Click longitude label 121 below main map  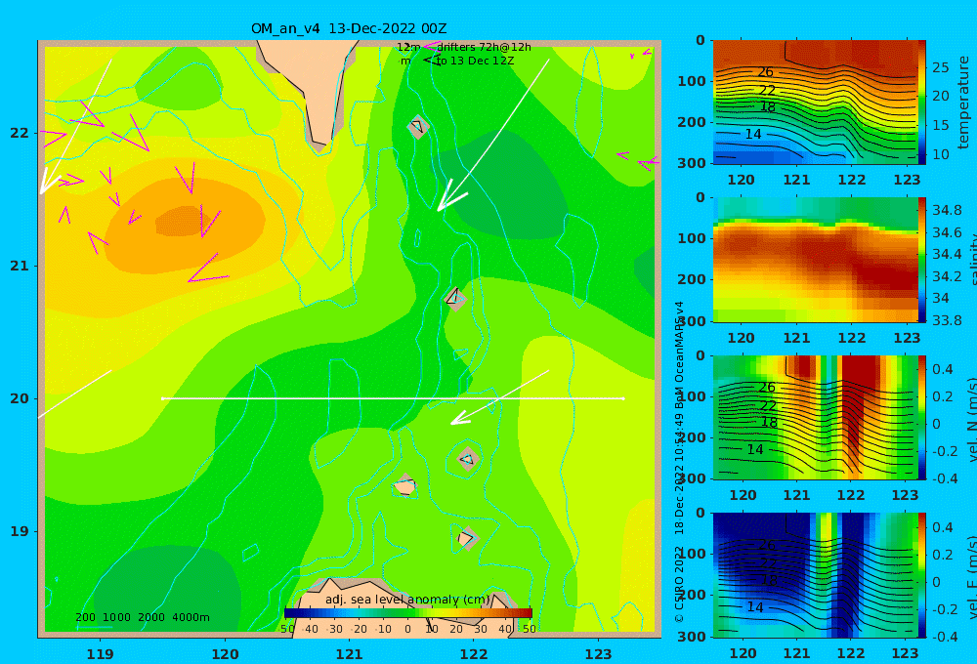pos(350,654)
